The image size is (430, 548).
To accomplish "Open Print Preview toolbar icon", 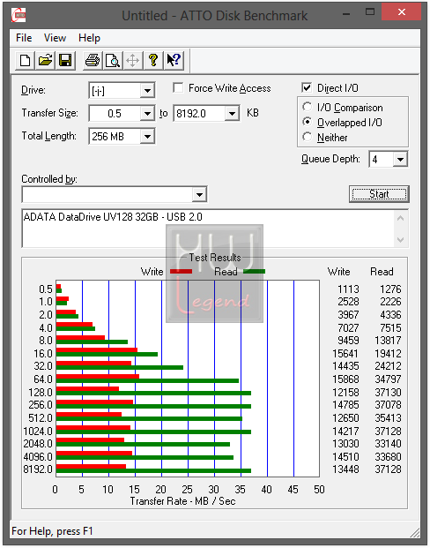I will tap(113, 61).
